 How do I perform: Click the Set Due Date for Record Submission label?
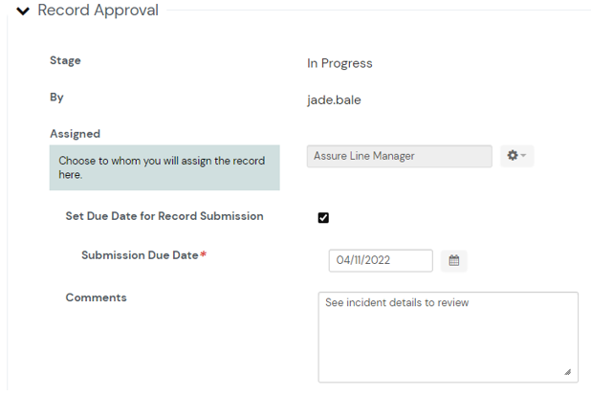click(x=164, y=216)
